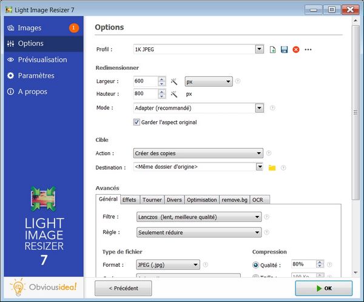Open the help icon beside Mode
This screenshot has height=302, width=364.
click(272, 108)
